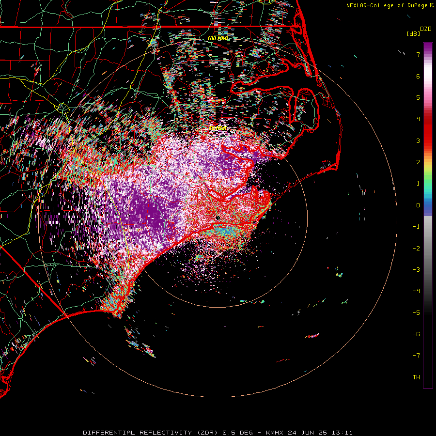Image resolution: width=436 pixels, height=436 pixels.
Task: Click the 100 NMI range ring label
Action: 218,38
